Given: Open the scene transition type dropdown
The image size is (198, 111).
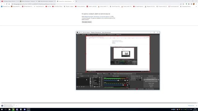Looking at the screenshot, I should [136, 78].
